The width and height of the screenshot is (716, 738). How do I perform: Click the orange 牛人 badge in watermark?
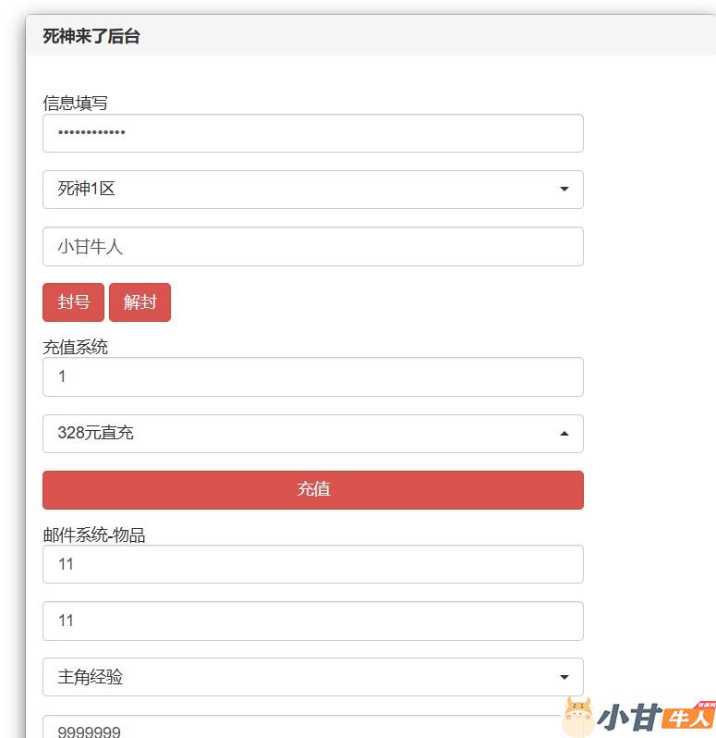[688, 718]
